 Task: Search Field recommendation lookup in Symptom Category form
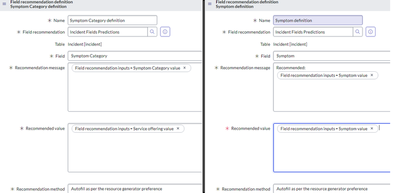152,32
